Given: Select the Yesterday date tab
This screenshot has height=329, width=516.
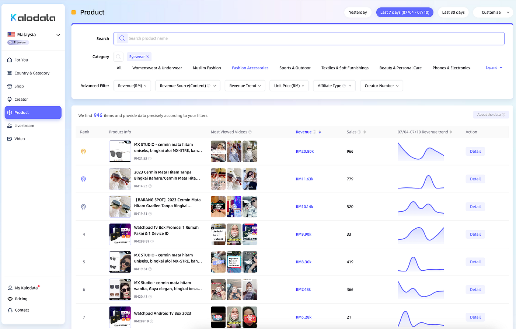Looking at the screenshot, I should [358, 12].
